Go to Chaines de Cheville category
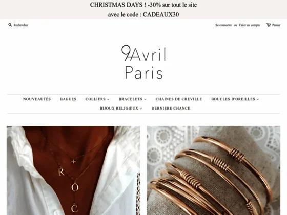 [x=179, y=99]
